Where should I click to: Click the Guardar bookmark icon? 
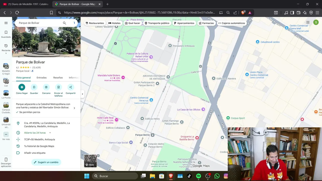point(34,87)
